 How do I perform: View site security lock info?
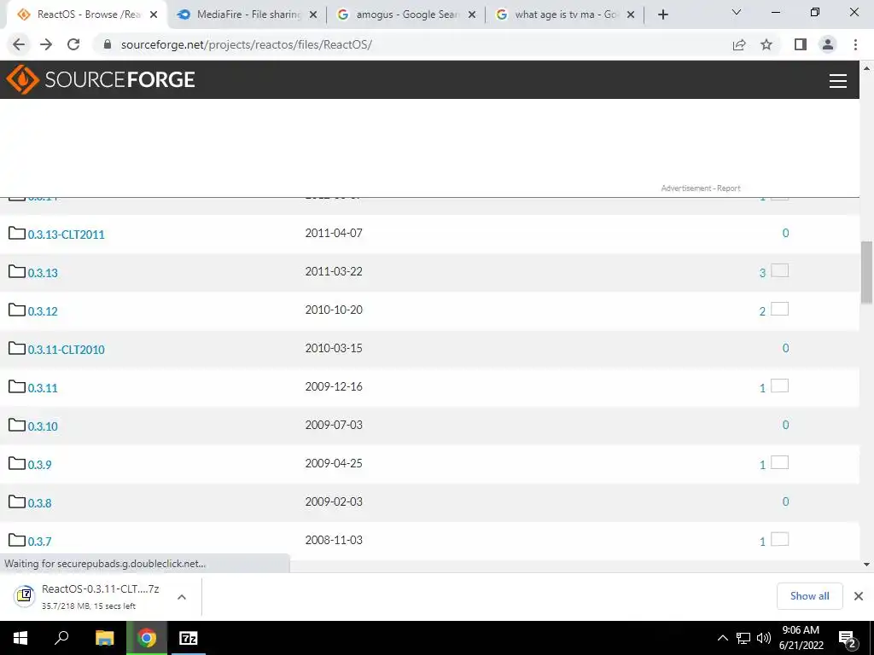(x=108, y=44)
